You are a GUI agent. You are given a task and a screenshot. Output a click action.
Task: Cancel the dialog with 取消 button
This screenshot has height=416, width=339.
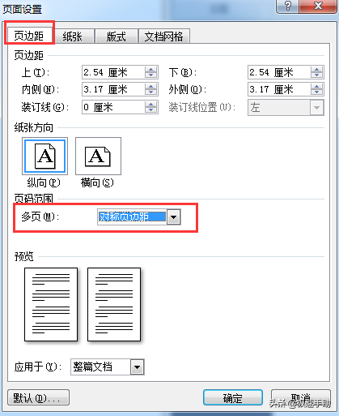301,397
